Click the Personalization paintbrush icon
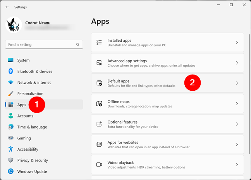 pyautogui.click(x=11, y=93)
